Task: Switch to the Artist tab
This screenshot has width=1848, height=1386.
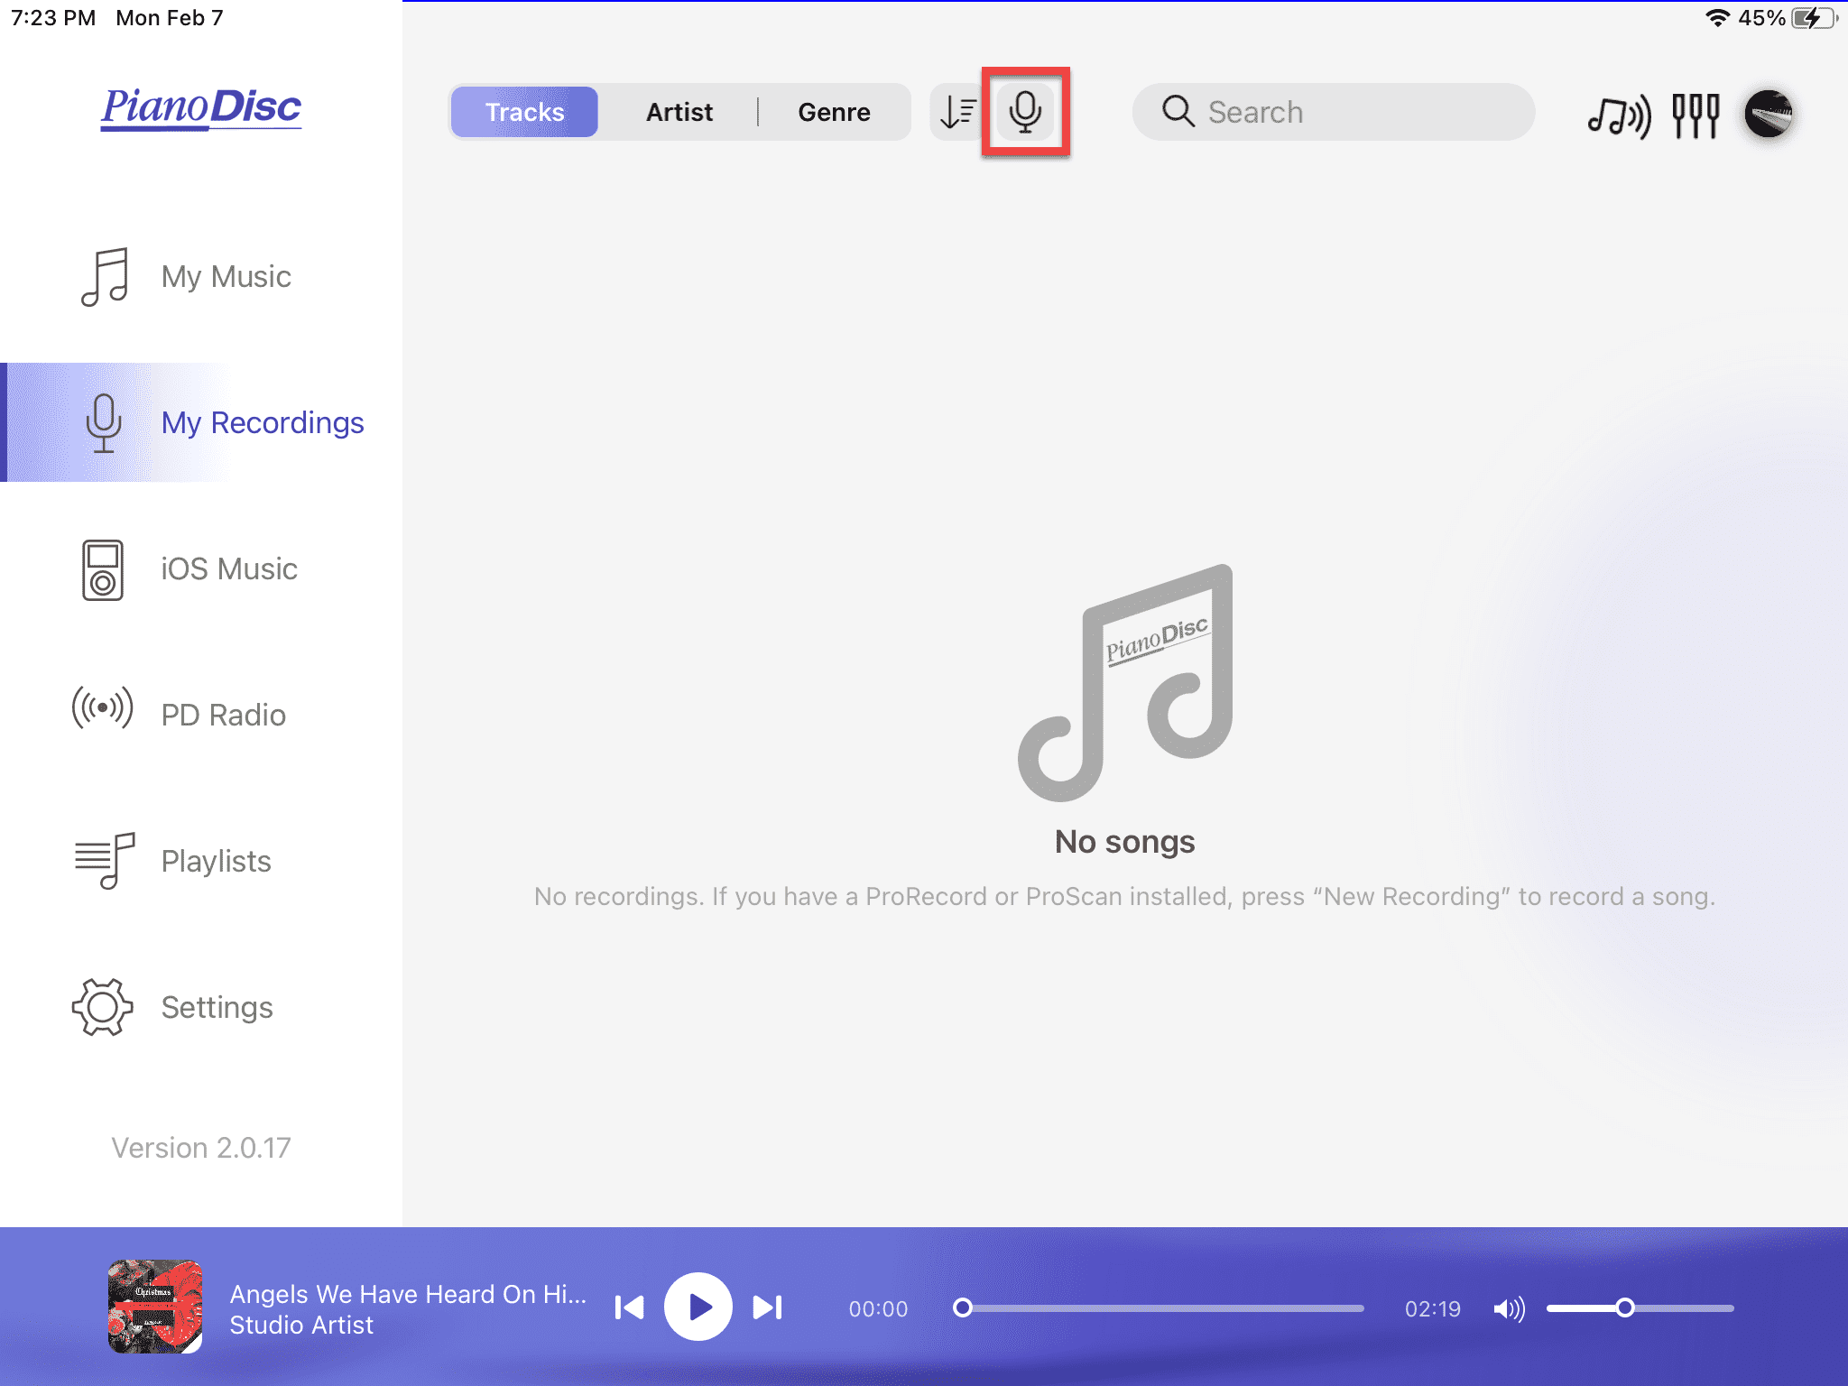Action: coord(679,112)
